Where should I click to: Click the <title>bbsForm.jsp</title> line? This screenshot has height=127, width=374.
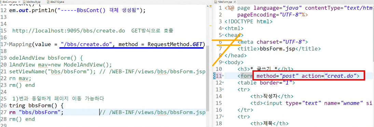coord(279,49)
